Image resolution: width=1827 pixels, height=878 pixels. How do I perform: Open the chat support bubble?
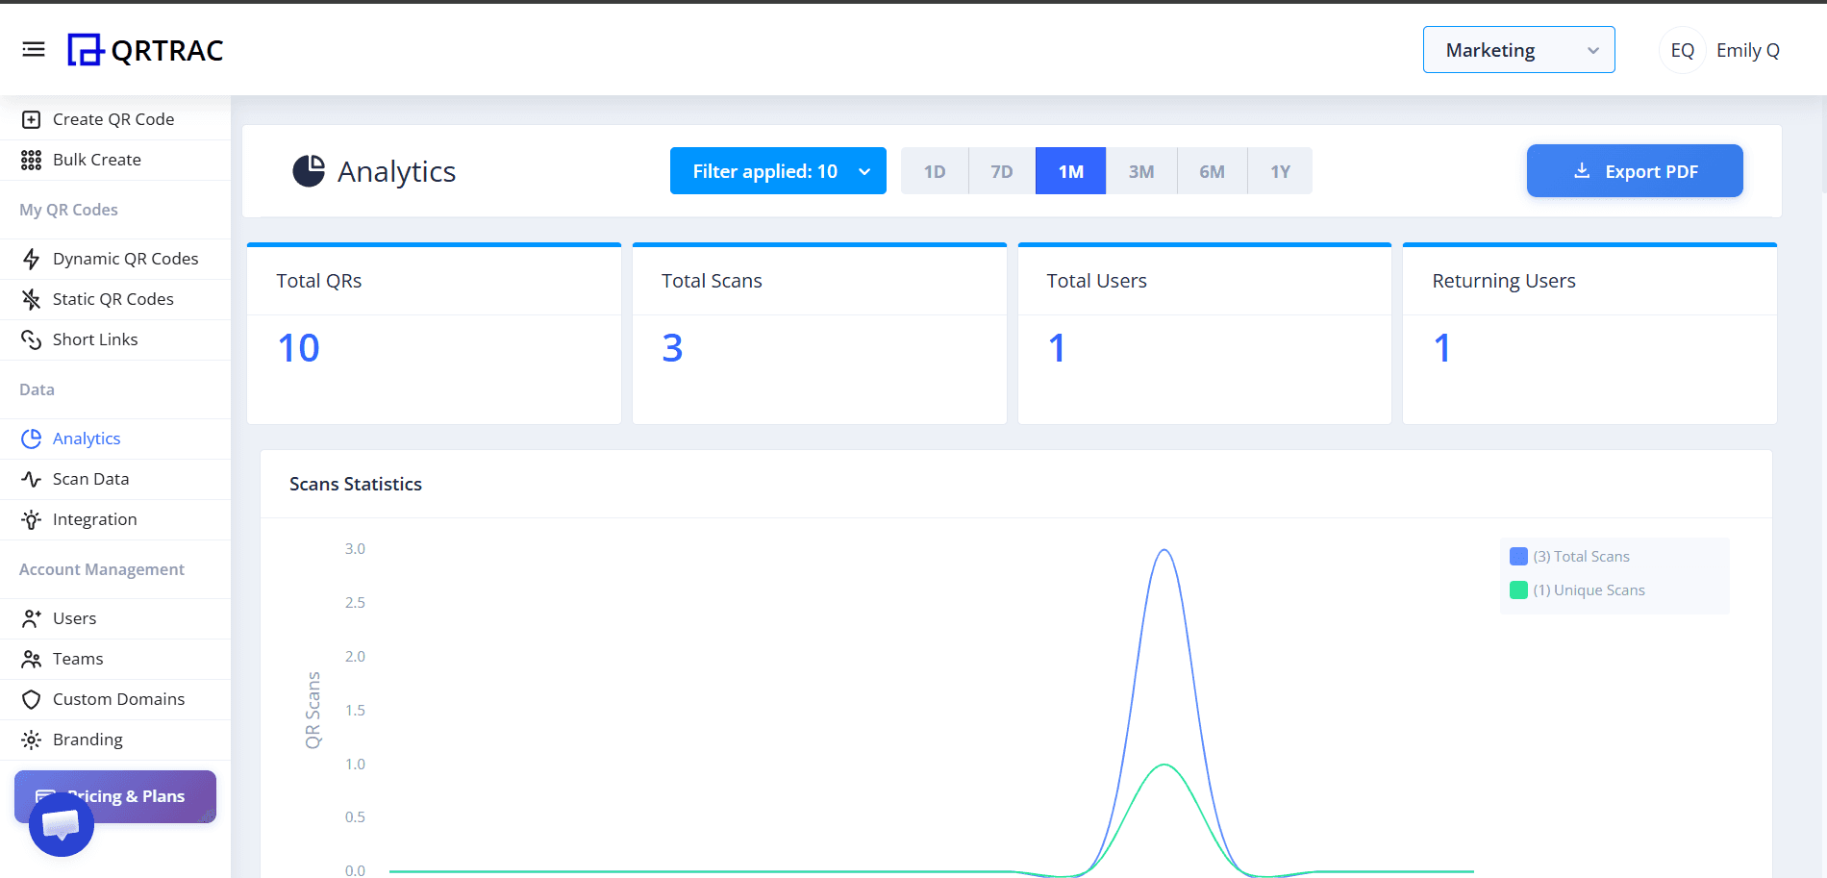click(x=62, y=824)
